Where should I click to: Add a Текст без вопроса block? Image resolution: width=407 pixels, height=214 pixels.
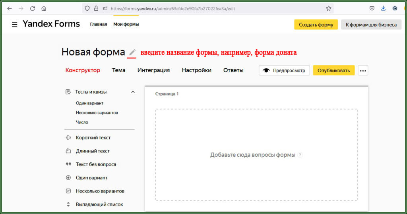(x=96, y=164)
